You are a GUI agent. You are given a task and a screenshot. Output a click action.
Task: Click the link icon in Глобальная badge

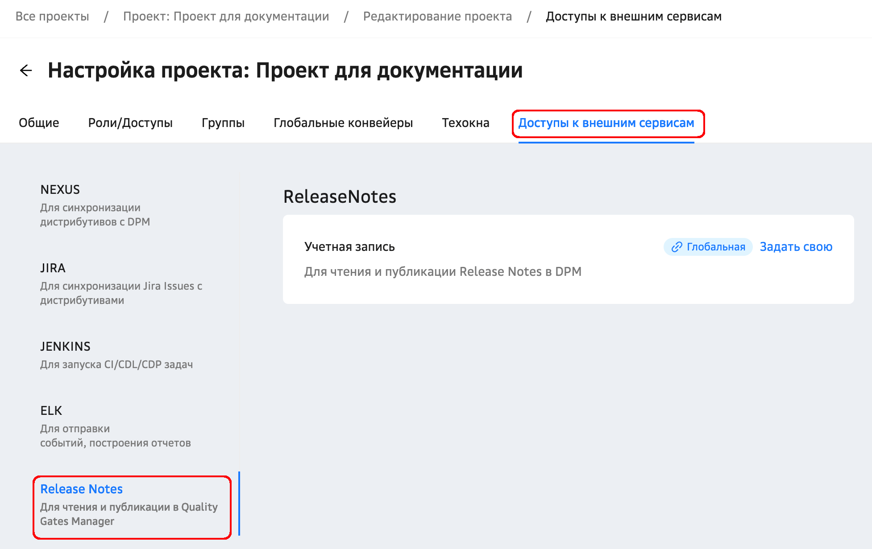tap(677, 247)
